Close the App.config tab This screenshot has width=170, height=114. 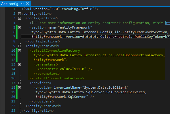tap(28, 3)
